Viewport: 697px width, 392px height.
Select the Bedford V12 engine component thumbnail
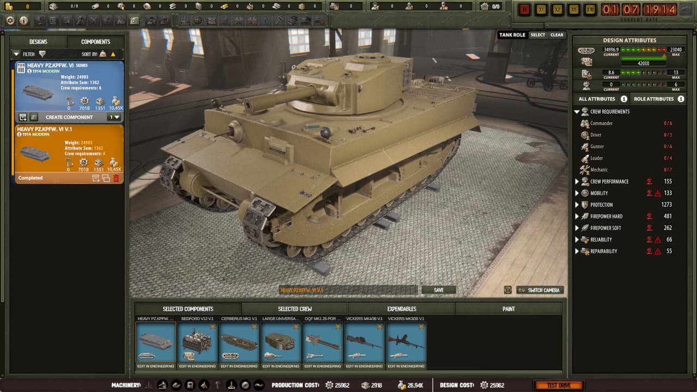(197, 342)
